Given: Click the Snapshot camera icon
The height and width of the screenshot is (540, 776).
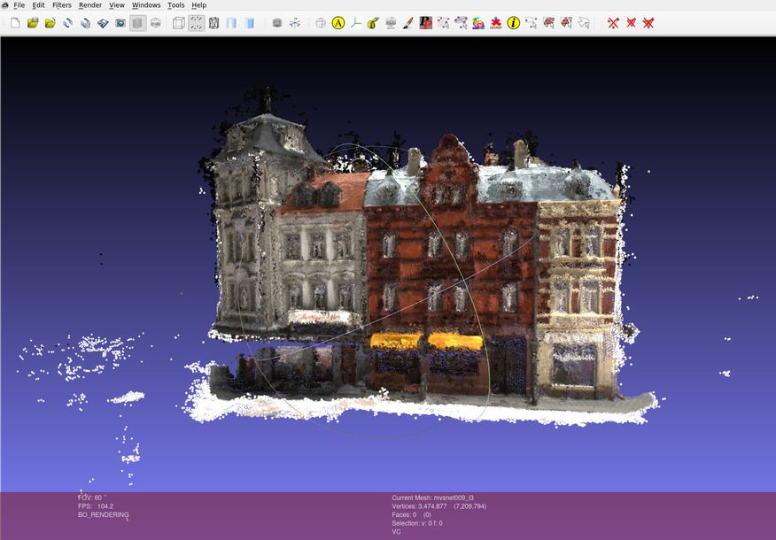Looking at the screenshot, I should 120,23.
